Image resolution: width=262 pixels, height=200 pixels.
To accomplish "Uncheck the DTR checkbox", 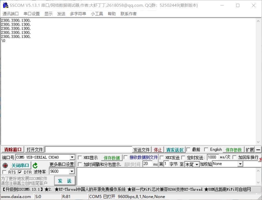I will coord(20,171).
